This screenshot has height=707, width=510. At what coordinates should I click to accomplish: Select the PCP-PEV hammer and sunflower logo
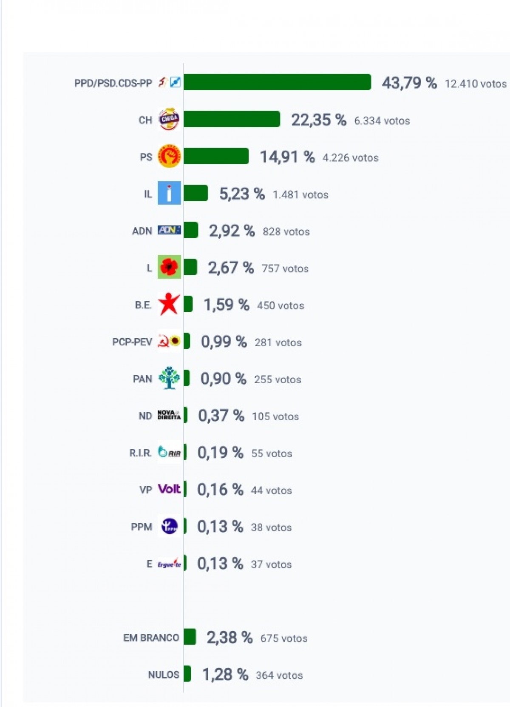pyautogui.click(x=169, y=341)
